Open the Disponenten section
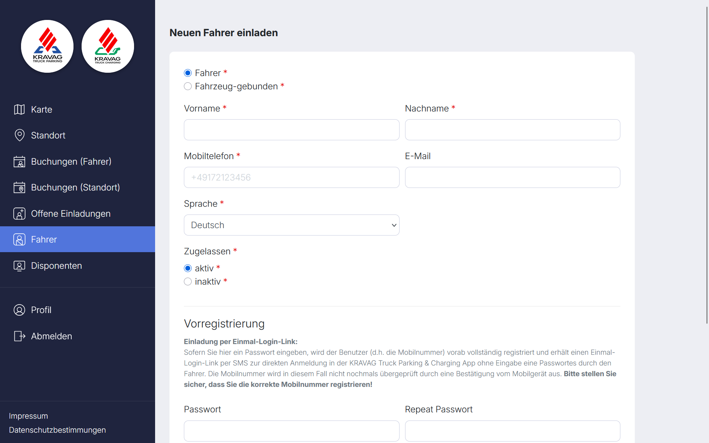709x443 pixels. tap(78, 265)
